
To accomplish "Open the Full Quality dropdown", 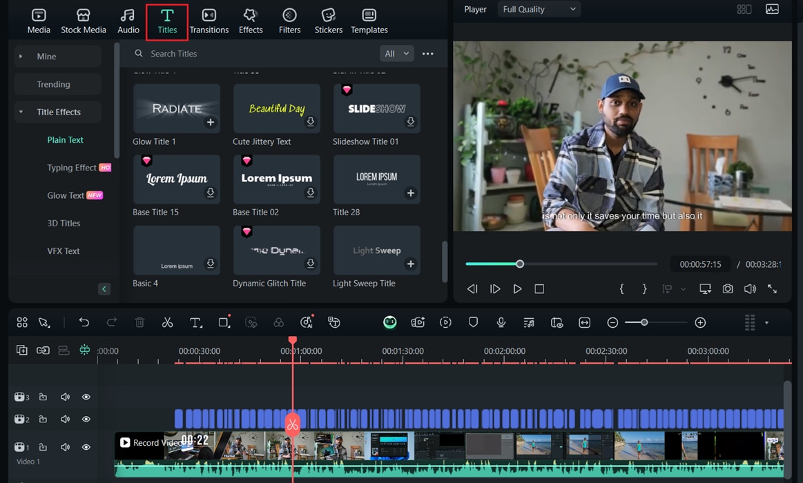I will point(539,9).
